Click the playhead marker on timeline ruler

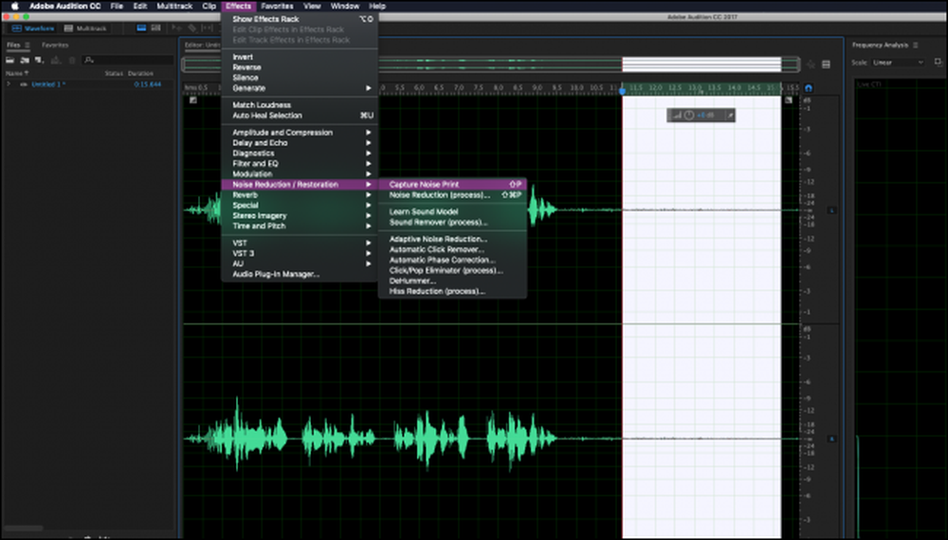[623, 90]
